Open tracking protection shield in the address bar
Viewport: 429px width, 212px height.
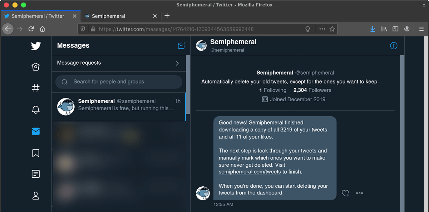pyautogui.click(x=83, y=29)
